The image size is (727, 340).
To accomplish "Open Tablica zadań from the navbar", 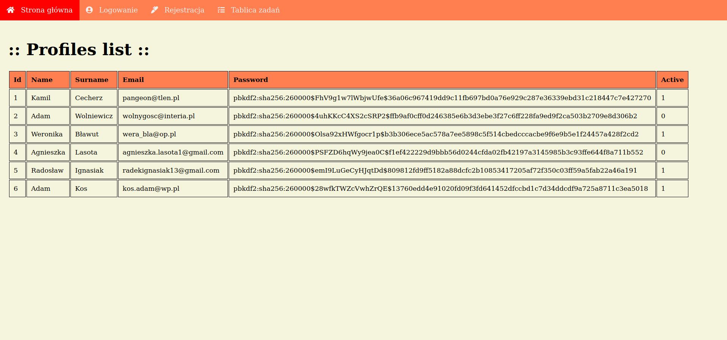I will point(249,10).
